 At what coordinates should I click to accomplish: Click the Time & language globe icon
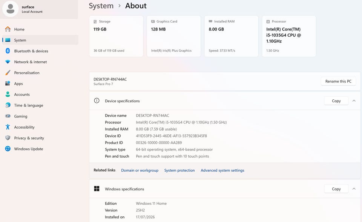coord(8,105)
